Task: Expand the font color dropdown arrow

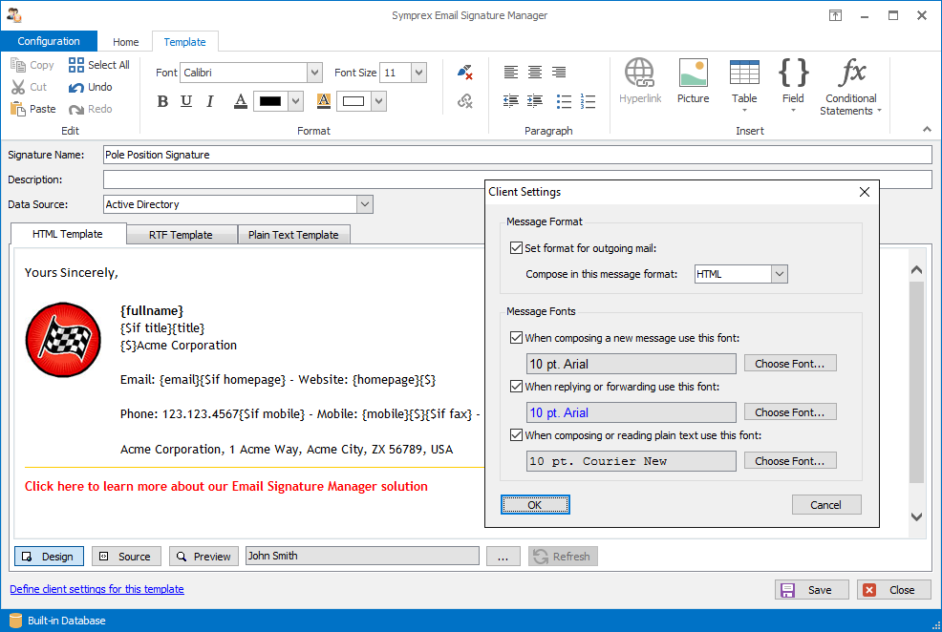Action: coord(295,101)
